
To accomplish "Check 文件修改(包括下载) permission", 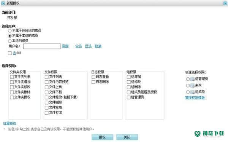I will tap(46, 97).
